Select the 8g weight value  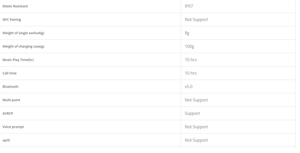[x=187, y=33]
